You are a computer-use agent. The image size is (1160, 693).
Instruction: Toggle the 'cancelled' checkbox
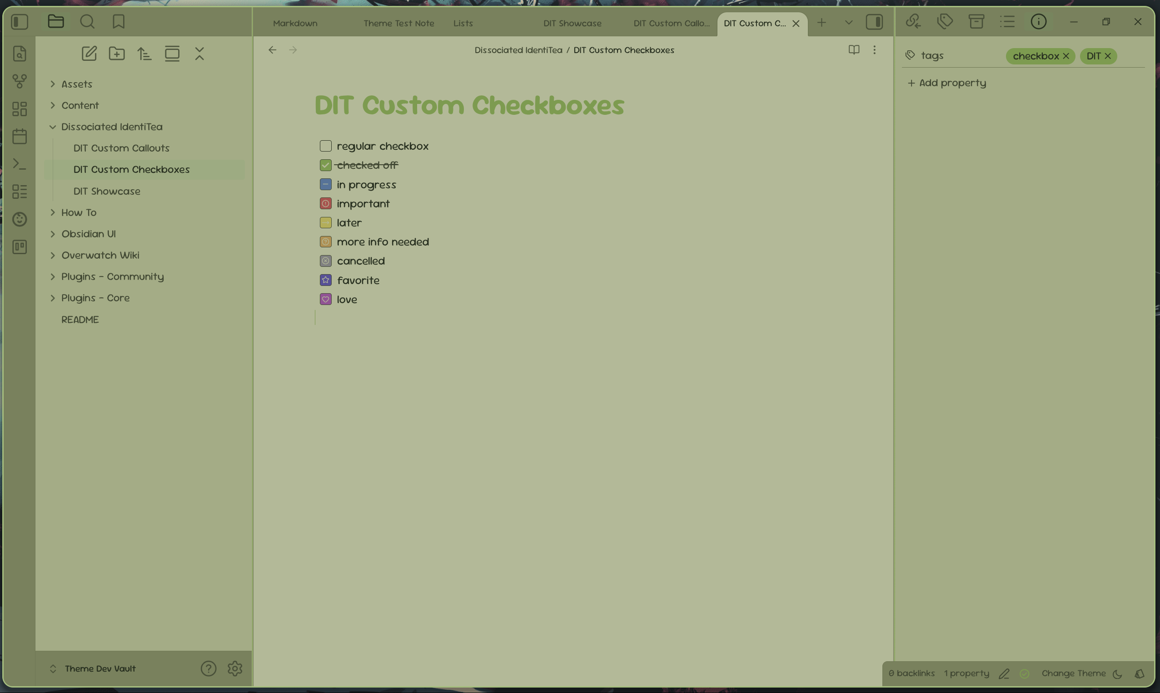pos(325,261)
